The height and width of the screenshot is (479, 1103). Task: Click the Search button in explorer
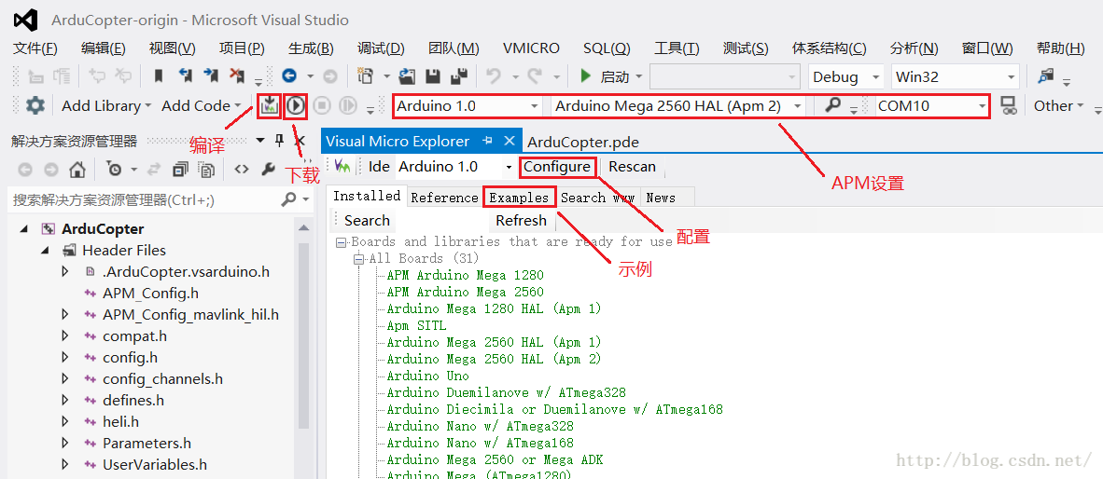point(367,221)
